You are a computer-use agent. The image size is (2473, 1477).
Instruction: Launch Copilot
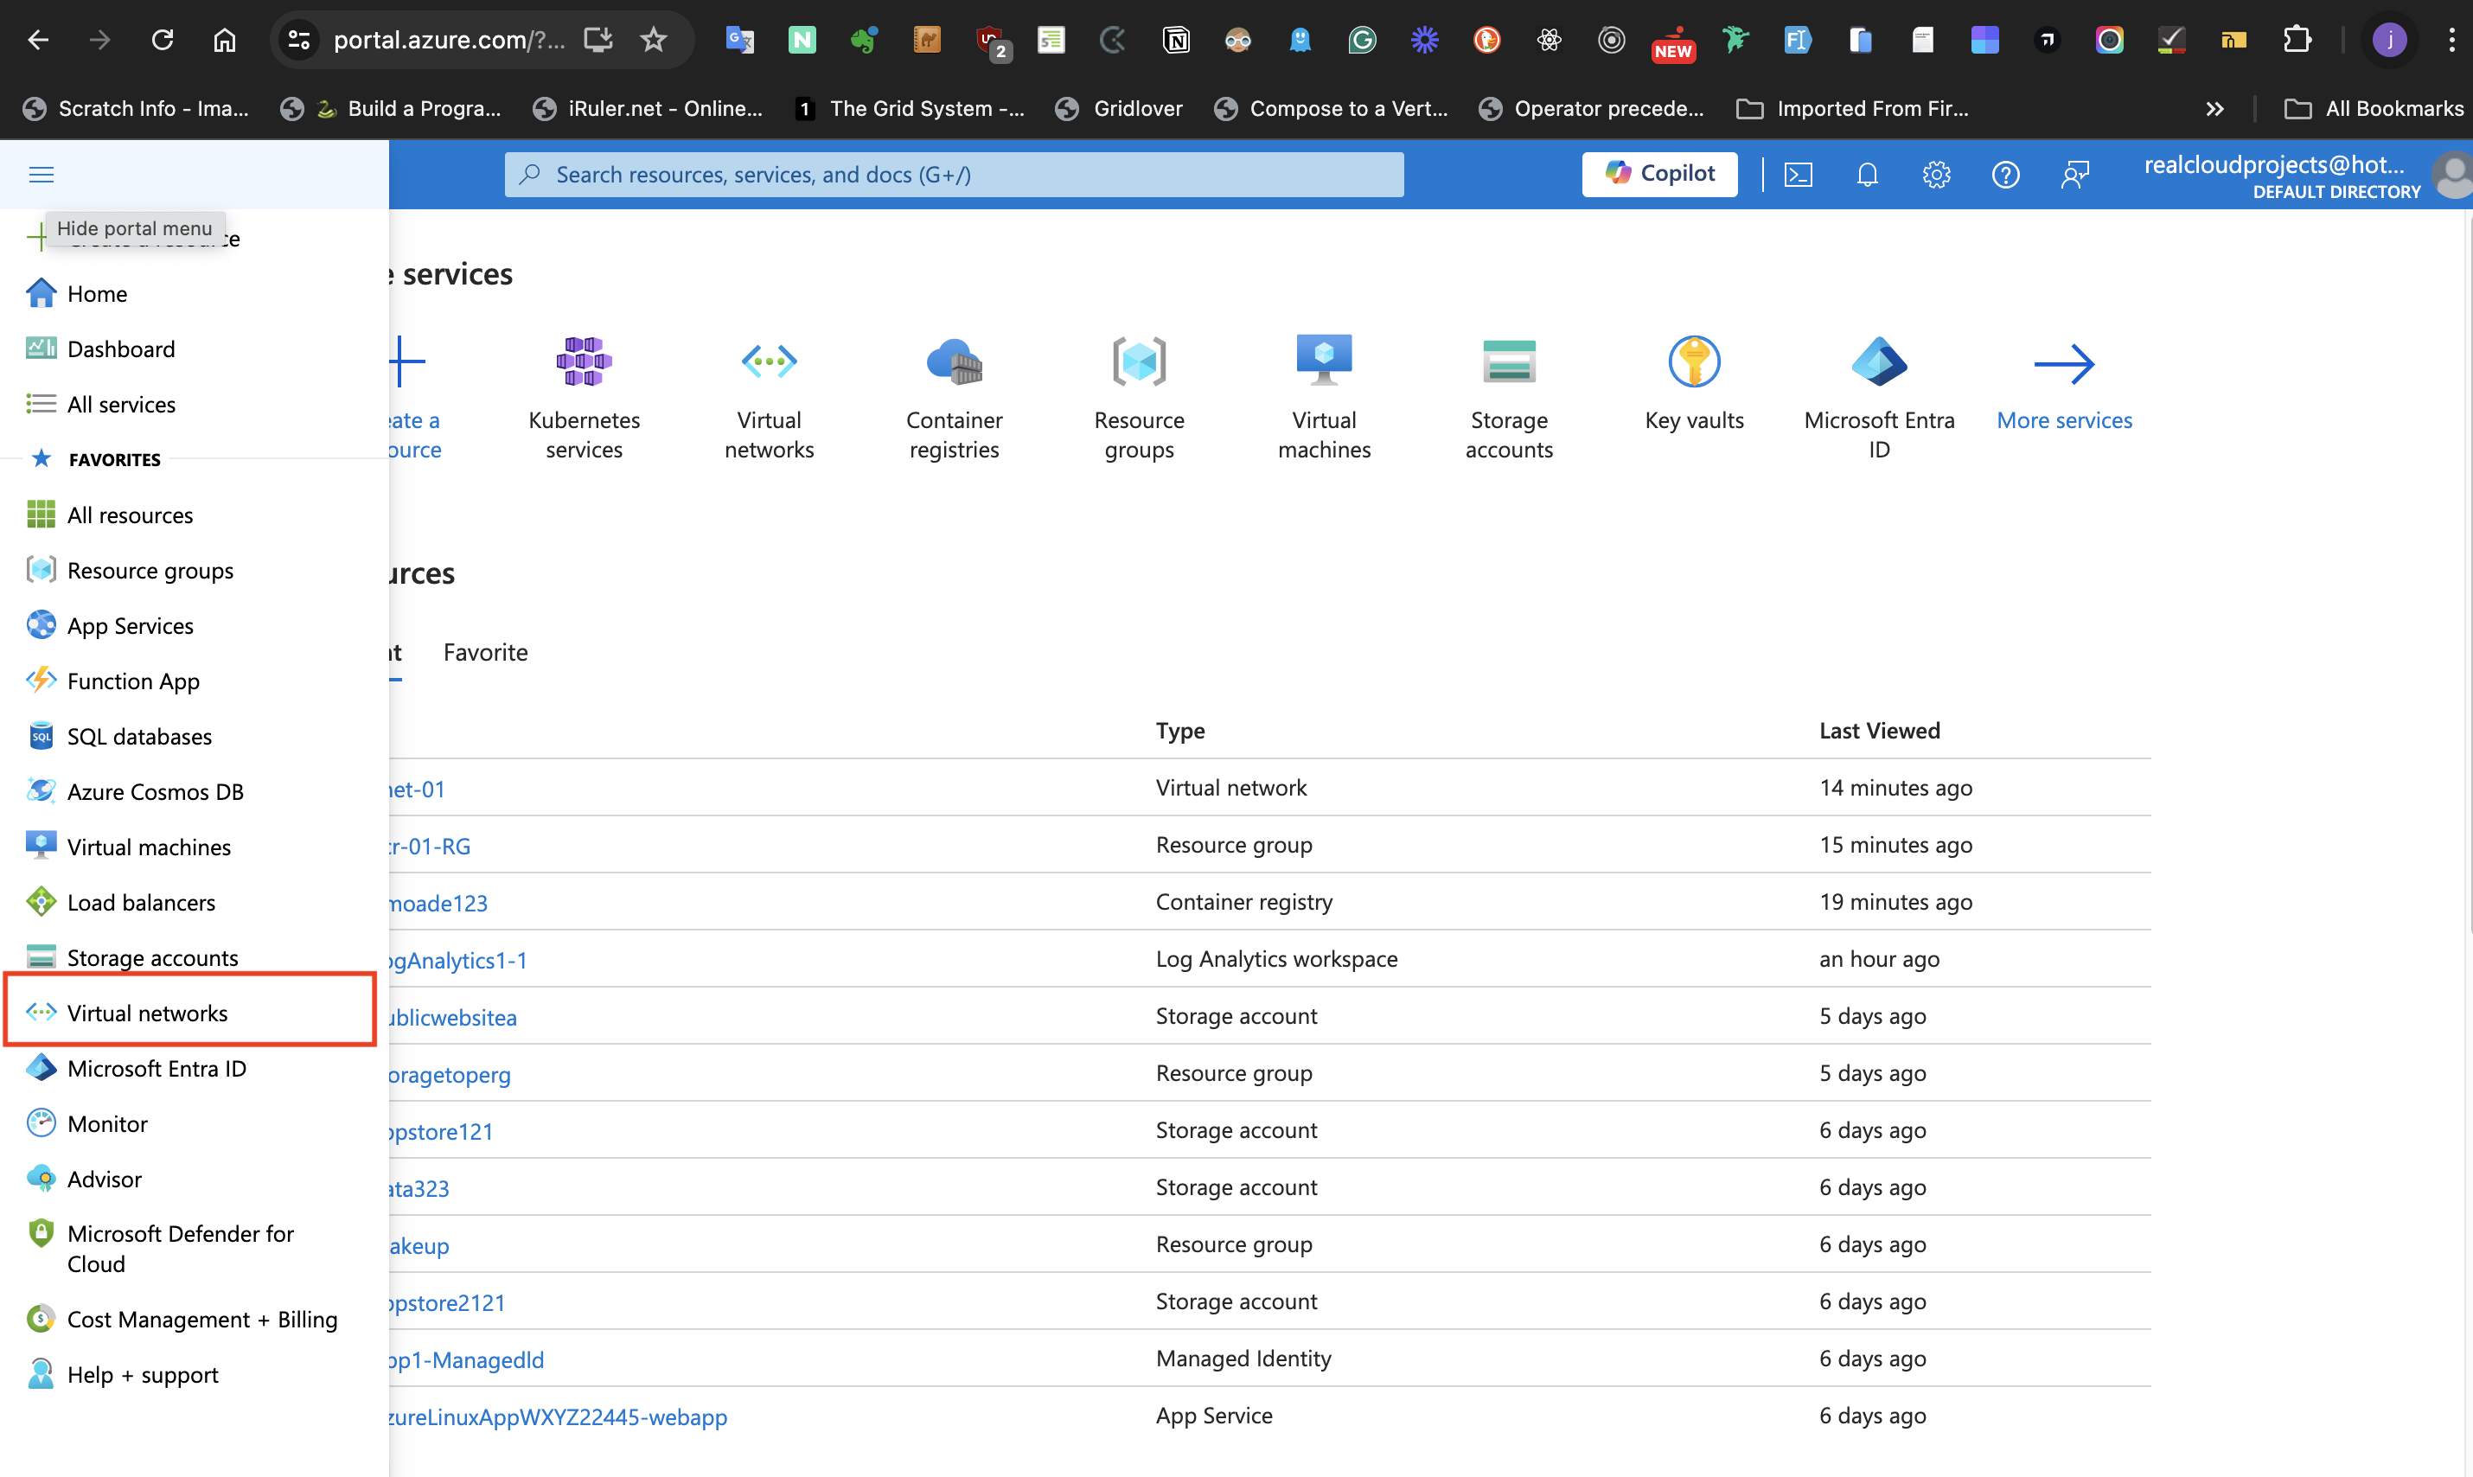1659,173
